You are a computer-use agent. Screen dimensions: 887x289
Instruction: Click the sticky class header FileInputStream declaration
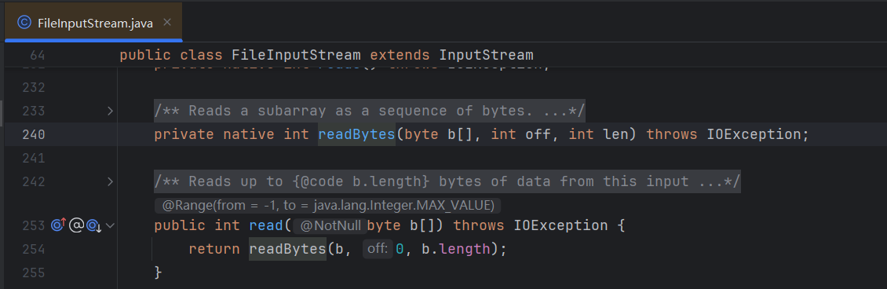[x=327, y=55]
